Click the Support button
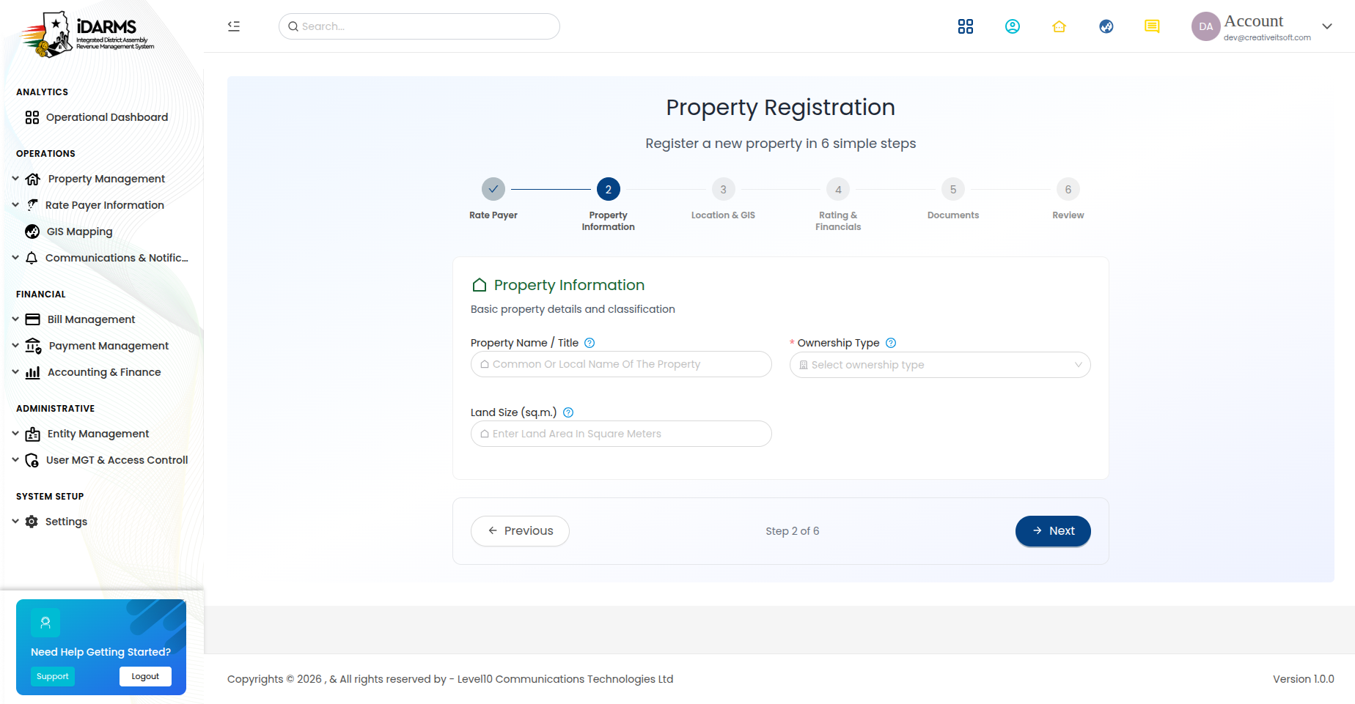Image resolution: width=1355 pixels, height=704 pixels. coord(53,677)
